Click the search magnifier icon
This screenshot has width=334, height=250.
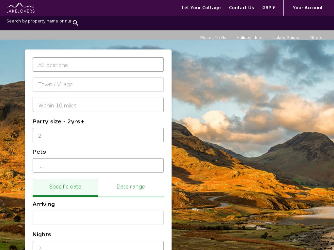pyautogui.click(x=75, y=23)
